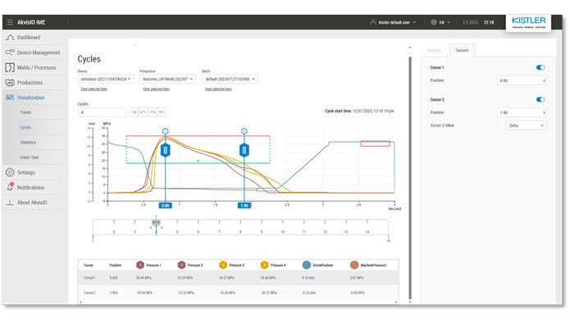Click the Cycles number input field
The image size is (570, 324).
102,112
